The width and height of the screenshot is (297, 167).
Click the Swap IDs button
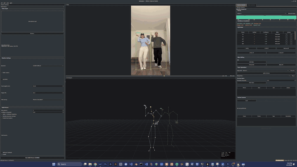[292, 71]
